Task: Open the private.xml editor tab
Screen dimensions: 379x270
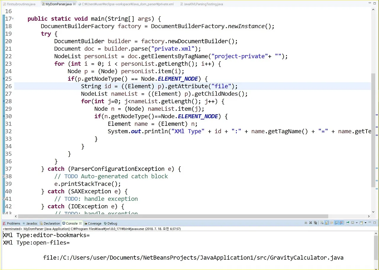Action: click(x=126, y=4)
